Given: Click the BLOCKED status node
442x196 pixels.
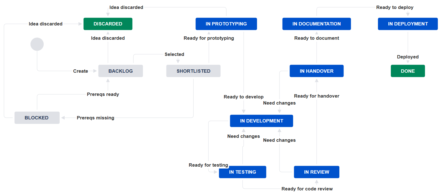Looking at the screenshot, I should click(x=37, y=118).
